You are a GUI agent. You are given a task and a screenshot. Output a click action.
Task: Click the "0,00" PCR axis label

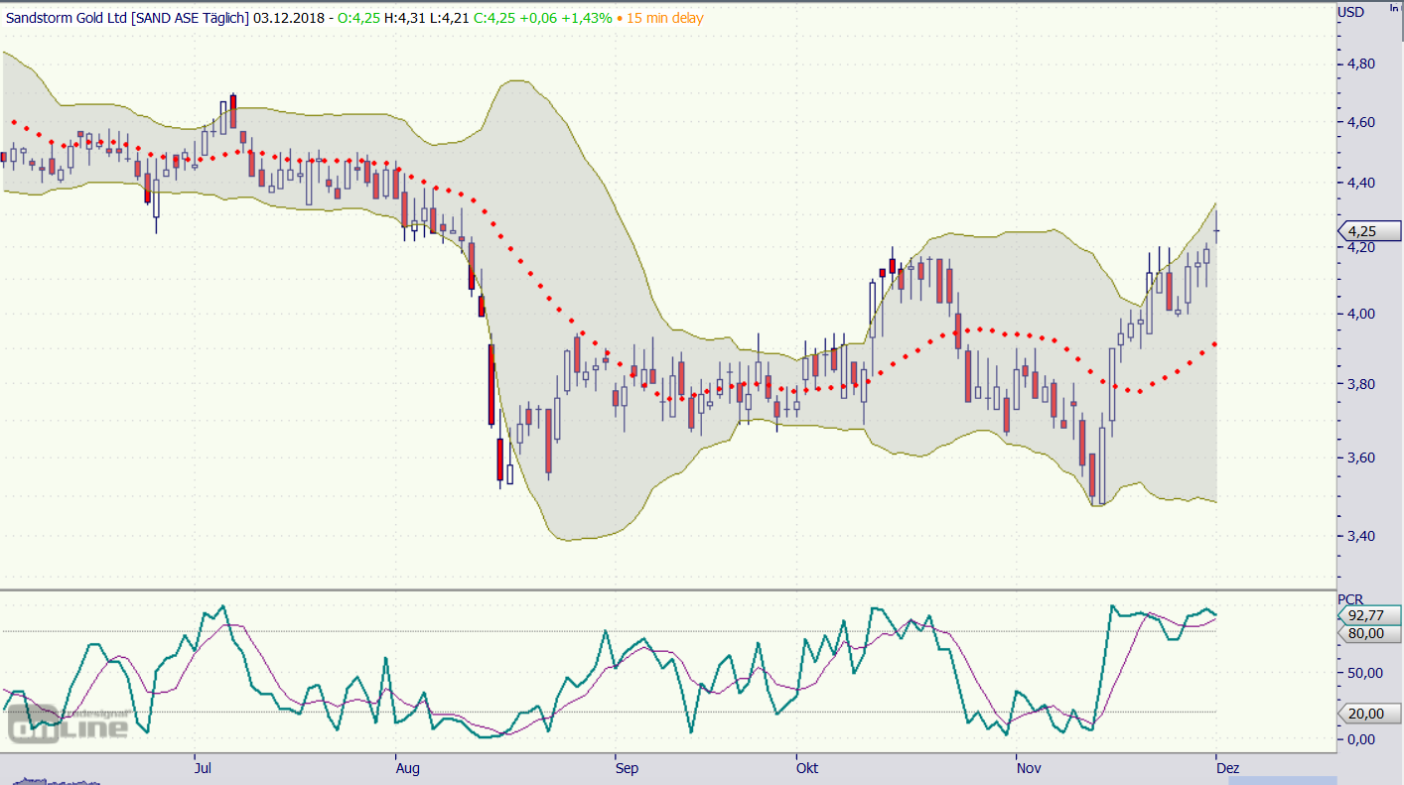(x=1362, y=739)
